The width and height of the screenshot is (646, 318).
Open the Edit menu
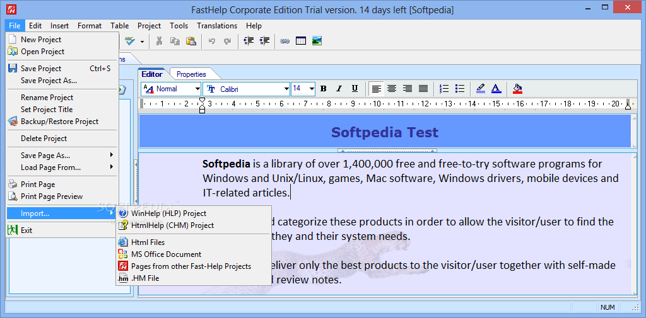35,26
